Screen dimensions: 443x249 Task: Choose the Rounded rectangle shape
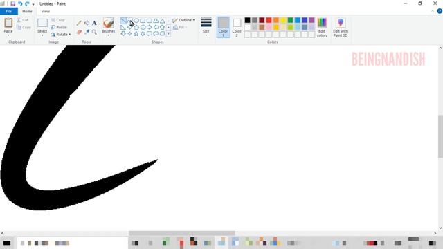click(150, 21)
